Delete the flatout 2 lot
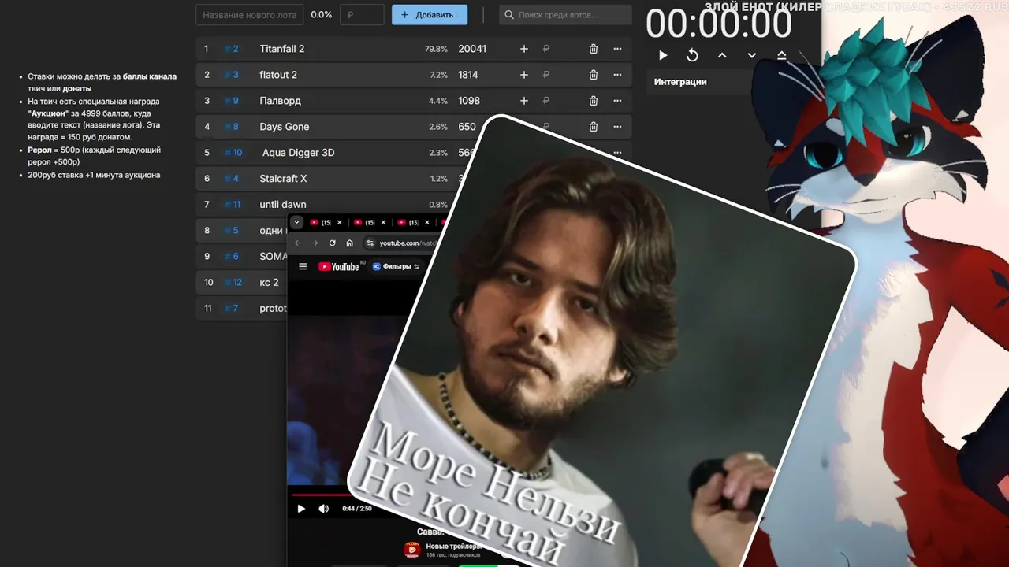The width and height of the screenshot is (1009, 567). (594, 75)
